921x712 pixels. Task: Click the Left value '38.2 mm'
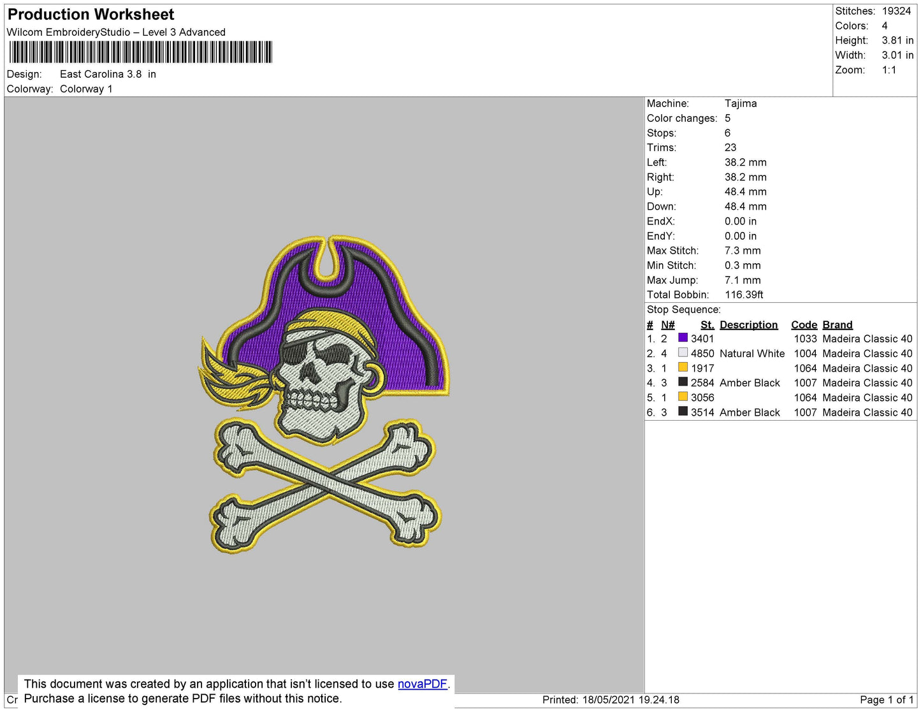pyautogui.click(x=746, y=162)
